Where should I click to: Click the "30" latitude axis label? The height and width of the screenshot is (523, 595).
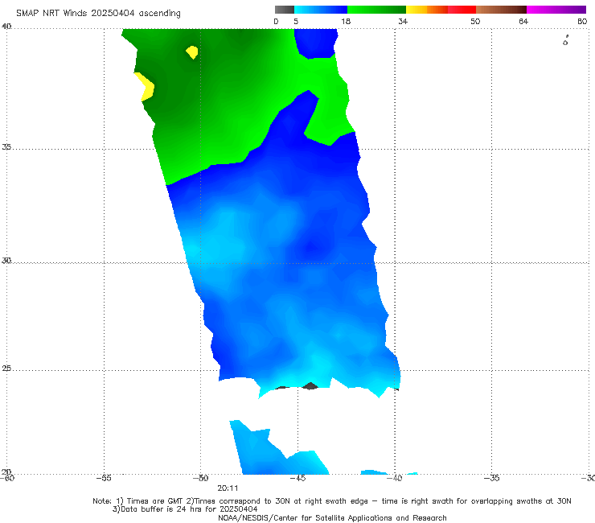(x=6, y=261)
